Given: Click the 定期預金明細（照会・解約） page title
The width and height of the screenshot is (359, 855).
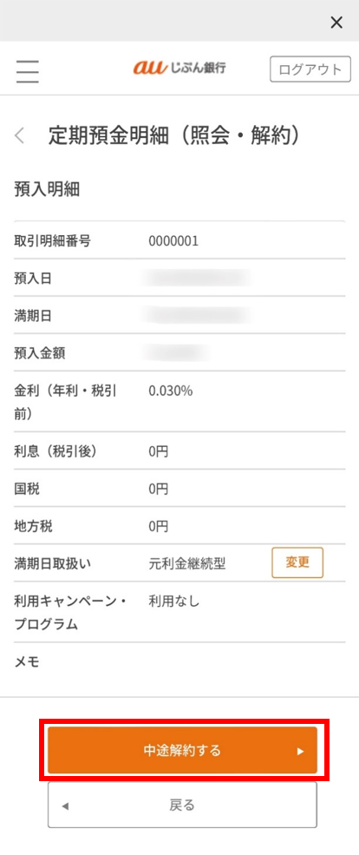Looking at the screenshot, I should (x=174, y=135).
